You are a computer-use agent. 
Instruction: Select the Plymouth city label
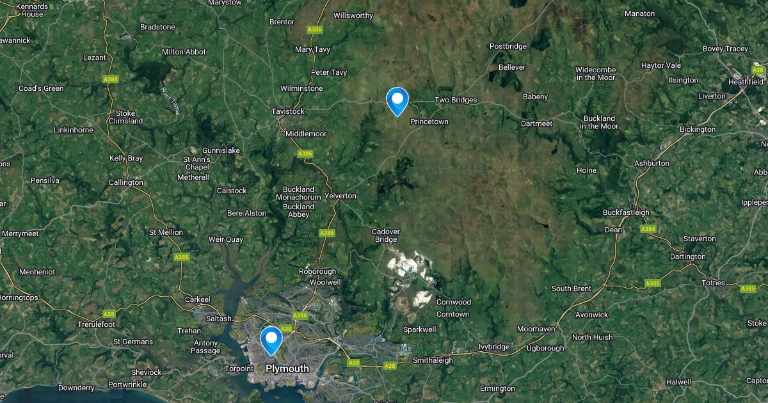coord(287,368)
